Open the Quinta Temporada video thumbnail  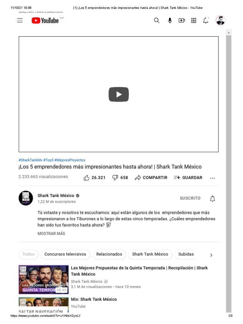click(x=44, y=280)
